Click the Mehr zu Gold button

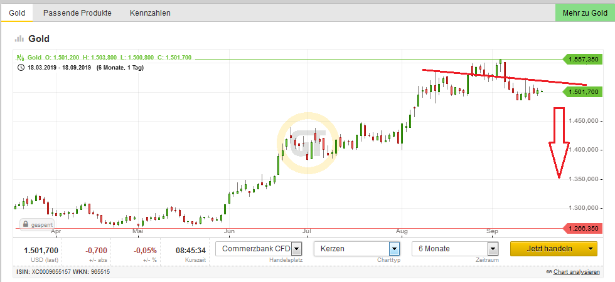[585, 13]
